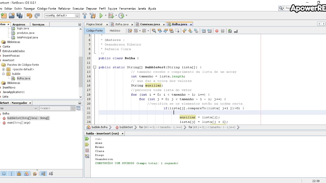Image resolution: width=326 pixels, height=183 pixels.
Task: Click Find Previous Occurrence icon
Action: (160, 31)
